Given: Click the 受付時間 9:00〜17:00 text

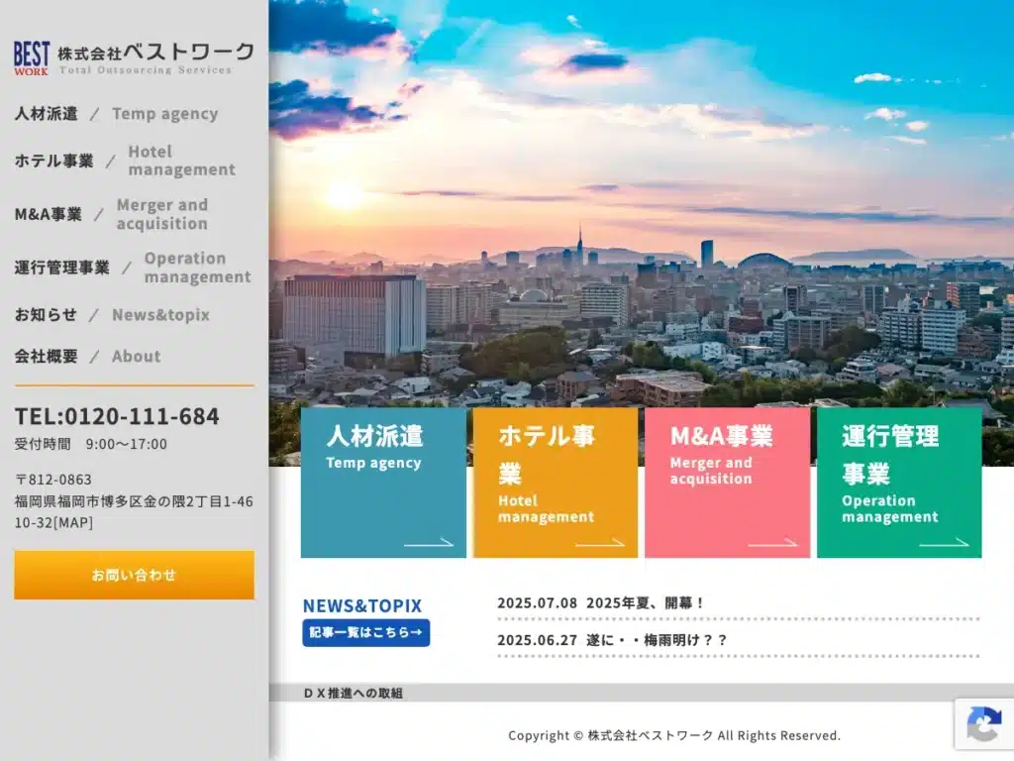Looking at the screenshot, I should pyautogui.click(x=90, y=444).
